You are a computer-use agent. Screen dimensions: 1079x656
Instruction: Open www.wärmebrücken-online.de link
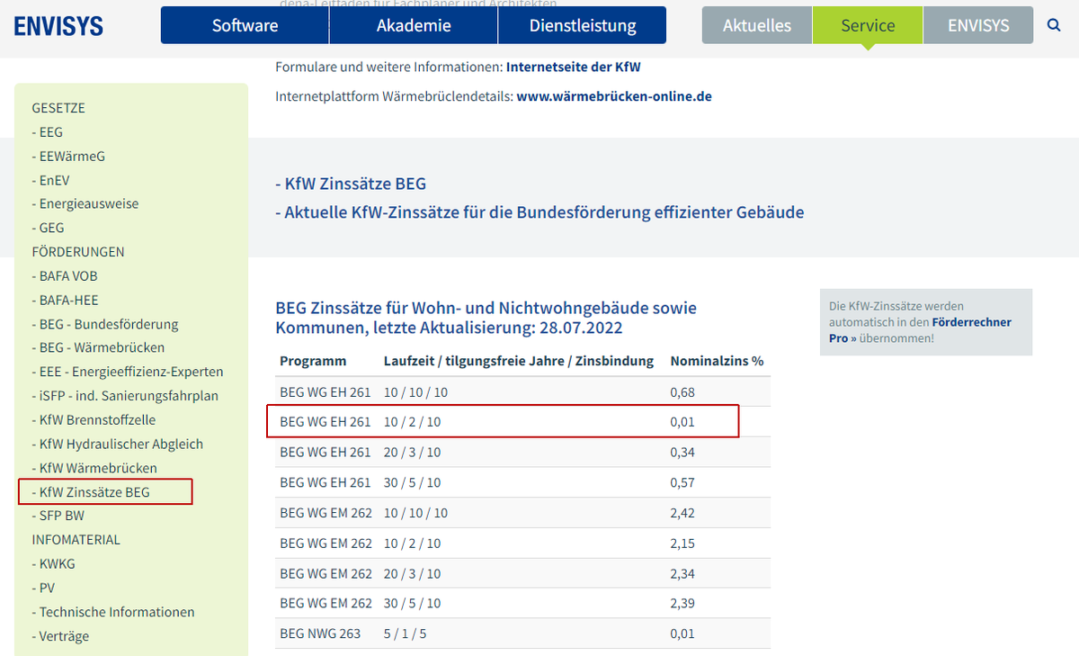(x=614, y=95)
